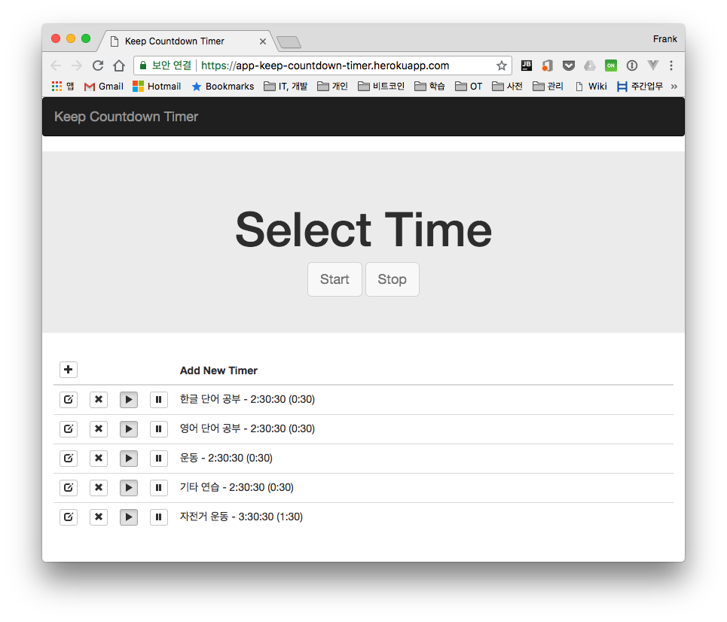Play the 운동 timer
Viewport: 727px width, 622px height.
pyautogui.click(x=128, y=458)
